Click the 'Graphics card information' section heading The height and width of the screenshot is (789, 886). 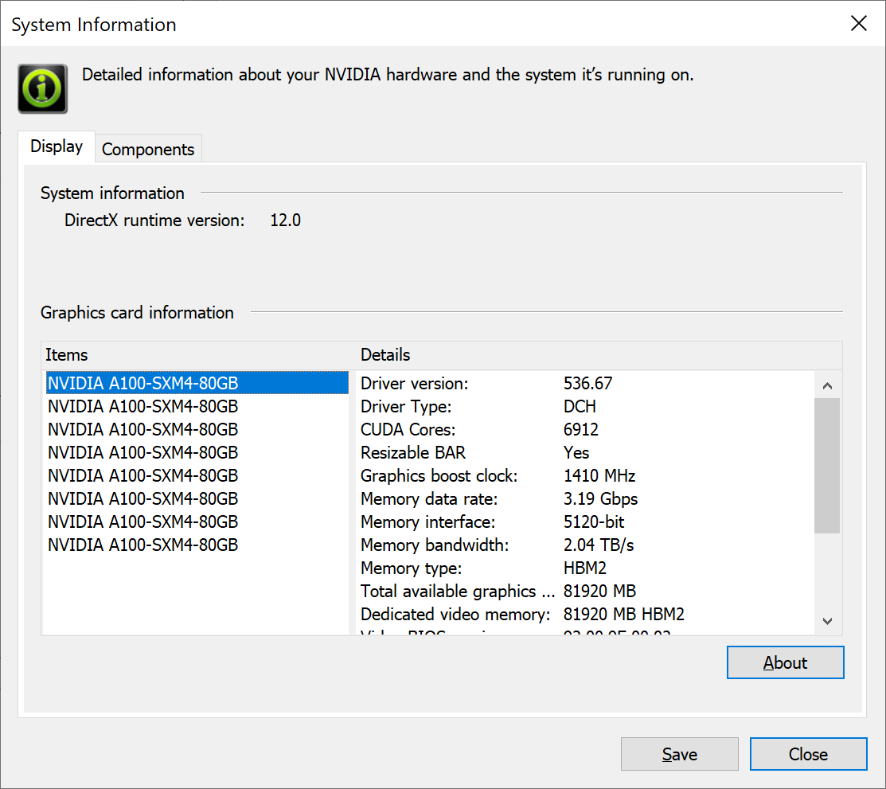pos(137,313)
